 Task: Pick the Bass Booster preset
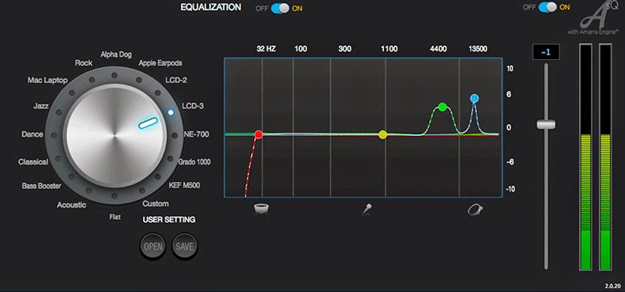42,186
